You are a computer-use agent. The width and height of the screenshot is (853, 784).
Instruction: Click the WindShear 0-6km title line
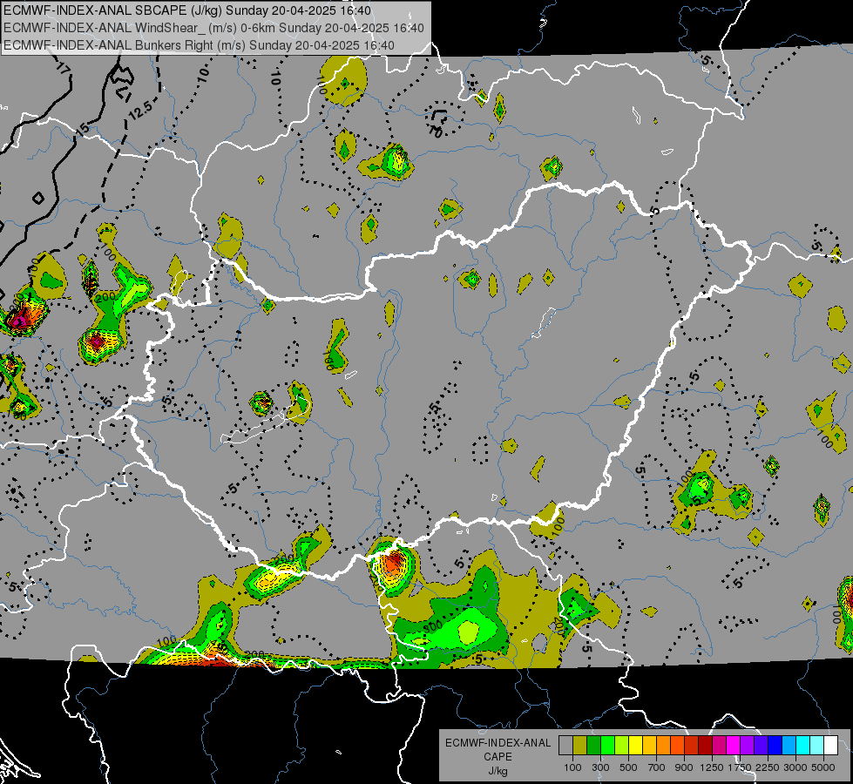pos(213,28)
